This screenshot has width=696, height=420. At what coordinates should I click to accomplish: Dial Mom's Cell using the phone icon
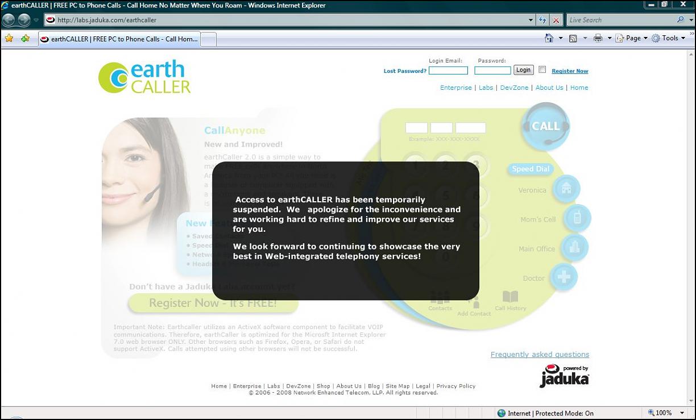[577, 218]
